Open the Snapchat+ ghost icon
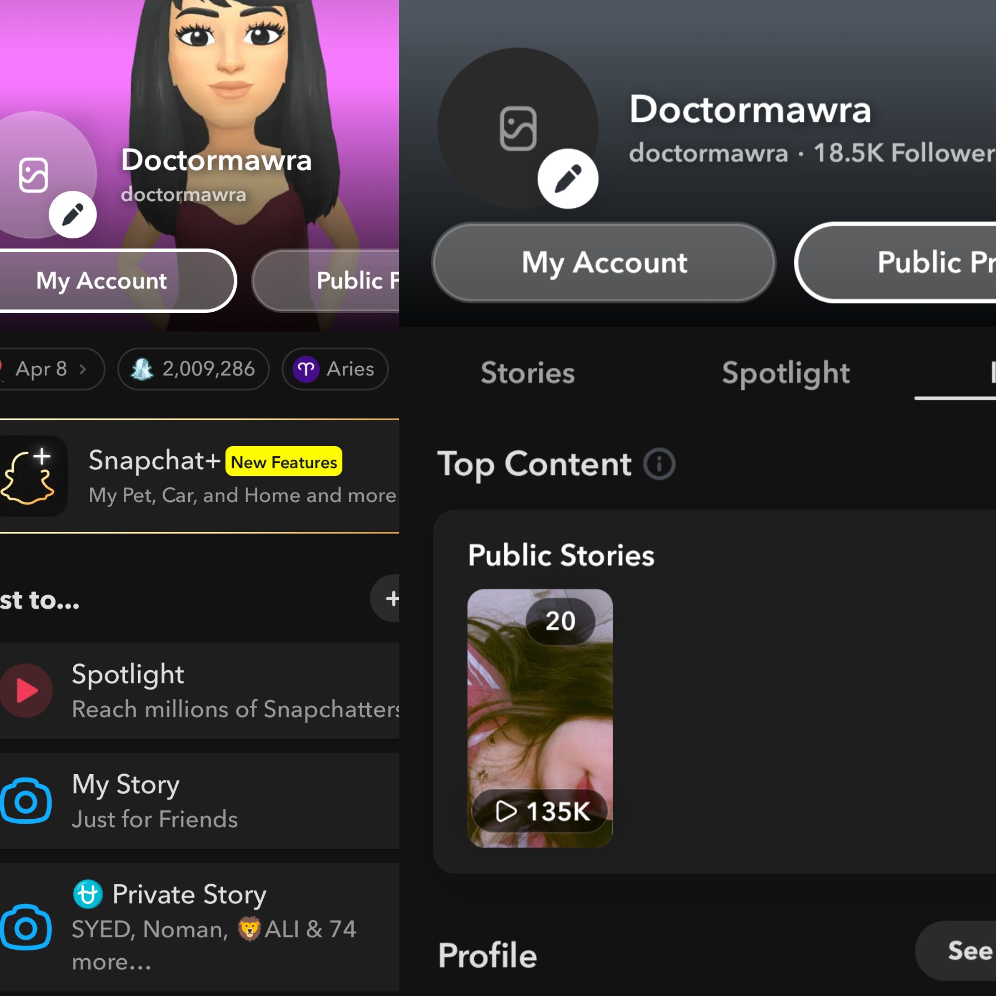This screenshot has width=996, height=996. (x=29, y=476)
